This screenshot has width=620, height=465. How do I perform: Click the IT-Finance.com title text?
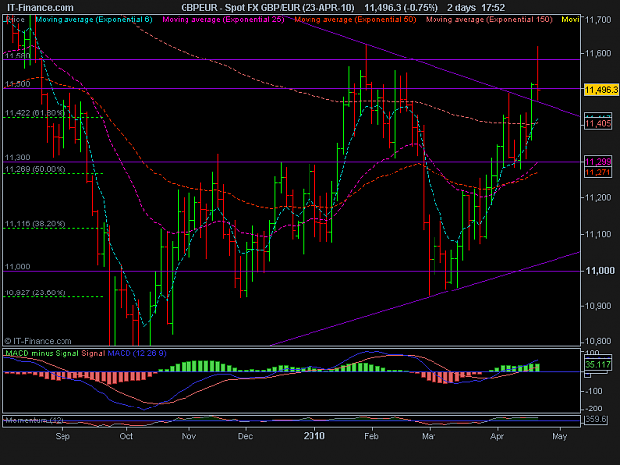(x=40, y=8)
